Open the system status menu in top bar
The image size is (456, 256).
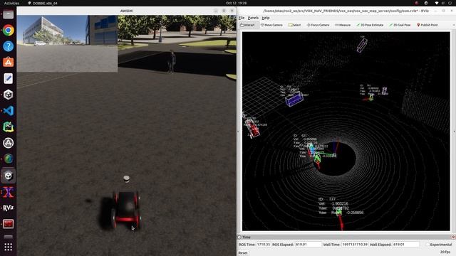coord(444,3)
